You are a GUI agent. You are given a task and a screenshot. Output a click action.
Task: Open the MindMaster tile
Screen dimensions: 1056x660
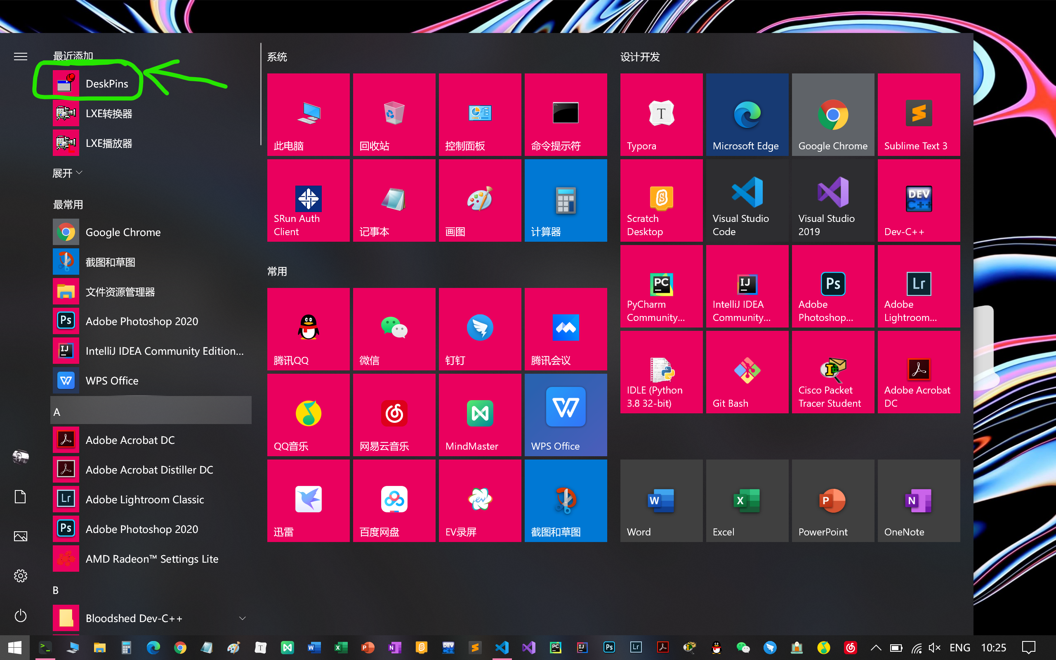point(480,415)
